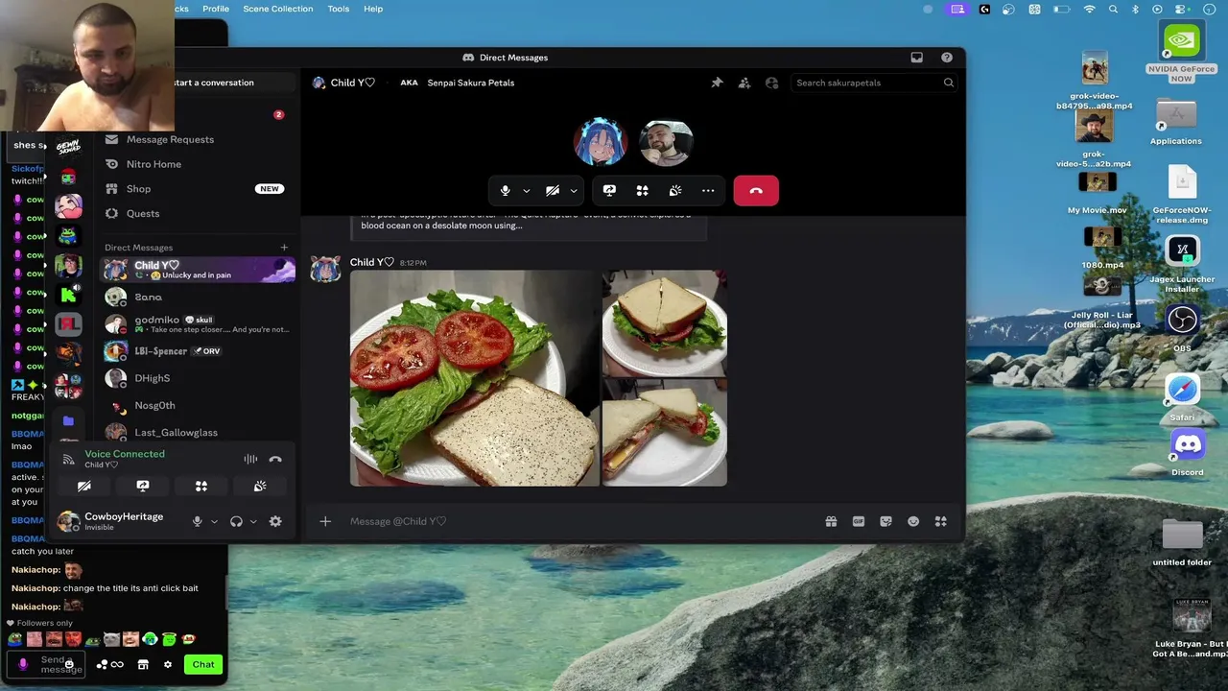
Task: Open the Bana direct message
Action: [x=197, y=298]
